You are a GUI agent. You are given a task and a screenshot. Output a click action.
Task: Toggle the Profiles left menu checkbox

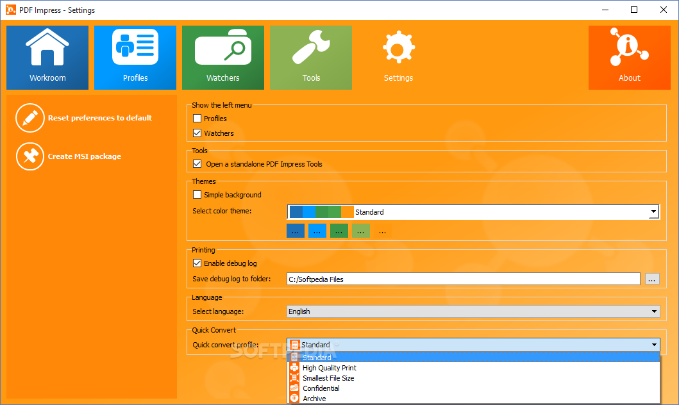coord(197,118)
